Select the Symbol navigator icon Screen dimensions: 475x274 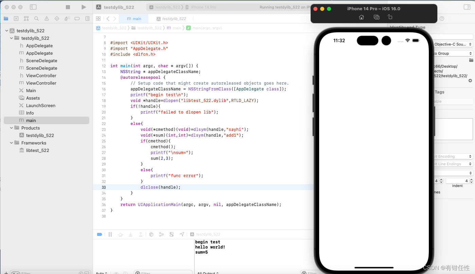pyautogui.click(x=26, y=18)
